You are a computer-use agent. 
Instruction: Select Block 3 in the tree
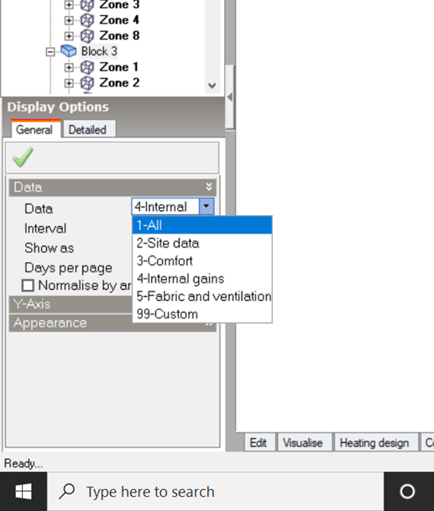[99, 51]
